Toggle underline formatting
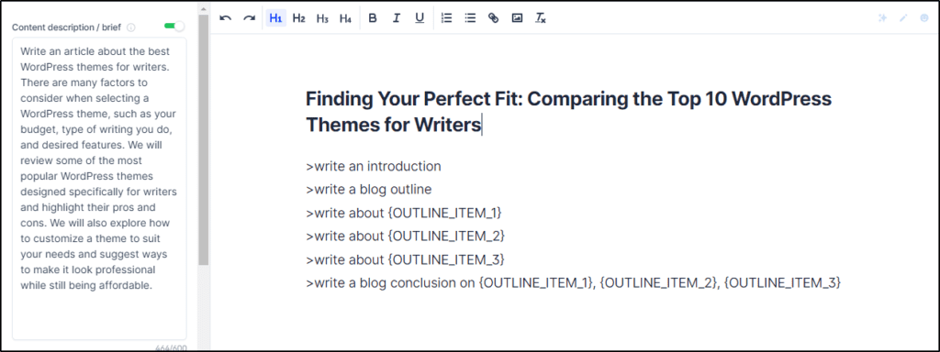This screenshot has height=352, width=940. [420, 18]
